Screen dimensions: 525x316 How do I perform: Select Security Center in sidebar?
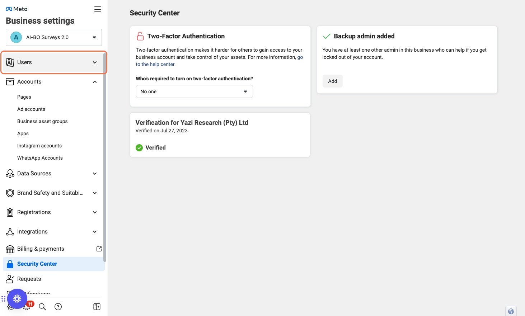(54, 264)
